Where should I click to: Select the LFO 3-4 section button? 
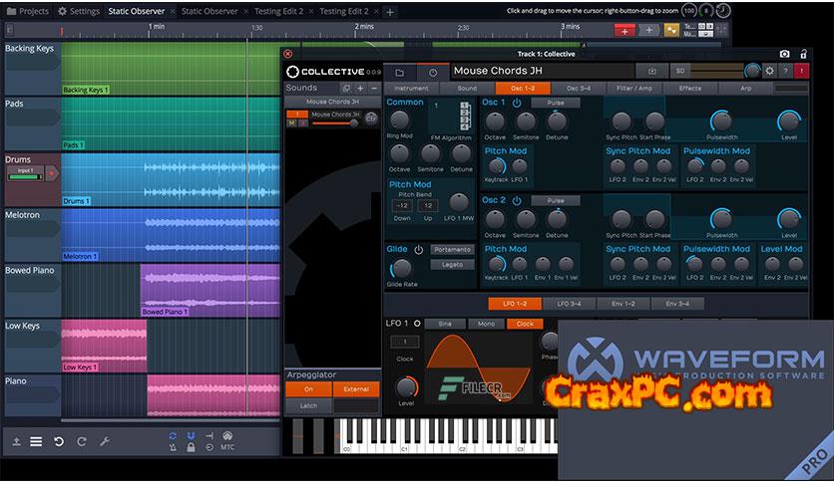tap(568, 304)
